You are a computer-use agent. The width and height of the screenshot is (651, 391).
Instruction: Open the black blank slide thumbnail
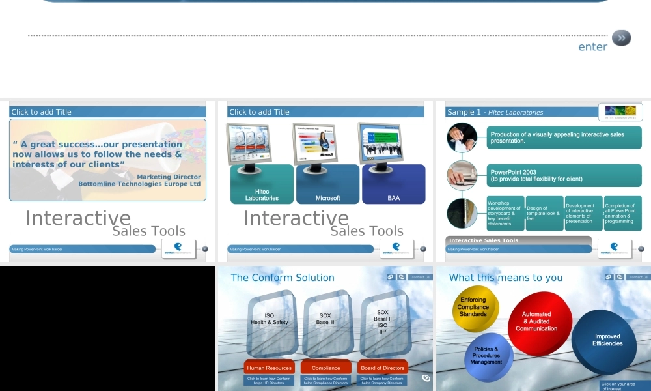pyautogui.click(x=107, y=328)
